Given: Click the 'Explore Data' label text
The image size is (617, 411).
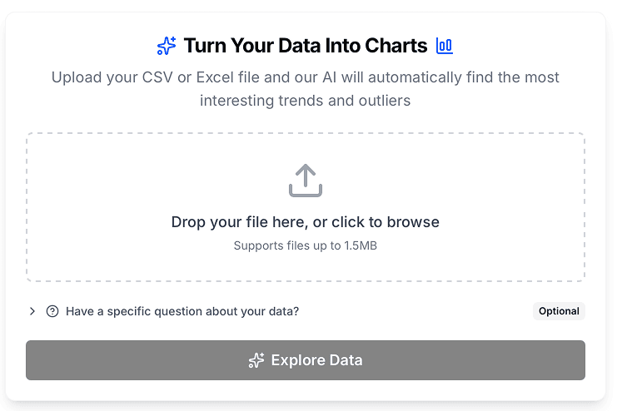Looking at the screenshot, I should point(316,360).
